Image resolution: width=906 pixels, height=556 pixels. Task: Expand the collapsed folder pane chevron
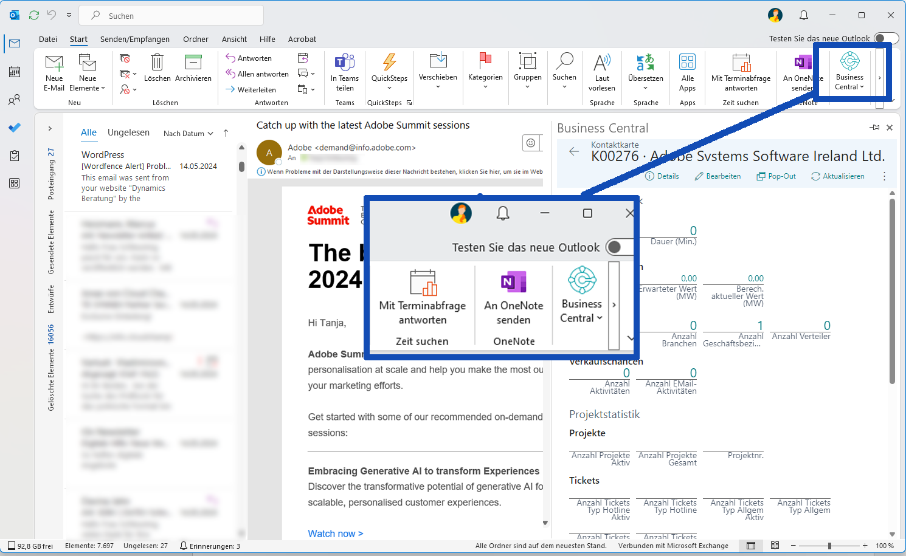coord(50,128)
